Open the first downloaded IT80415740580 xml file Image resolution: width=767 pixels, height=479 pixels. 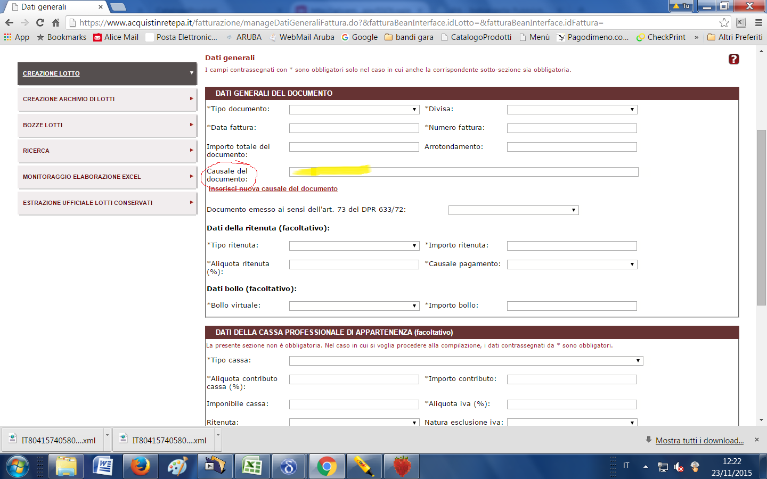(x=53, y=440)
